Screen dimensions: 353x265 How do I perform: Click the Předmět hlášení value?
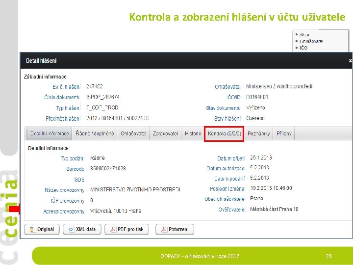pos(117,118)
